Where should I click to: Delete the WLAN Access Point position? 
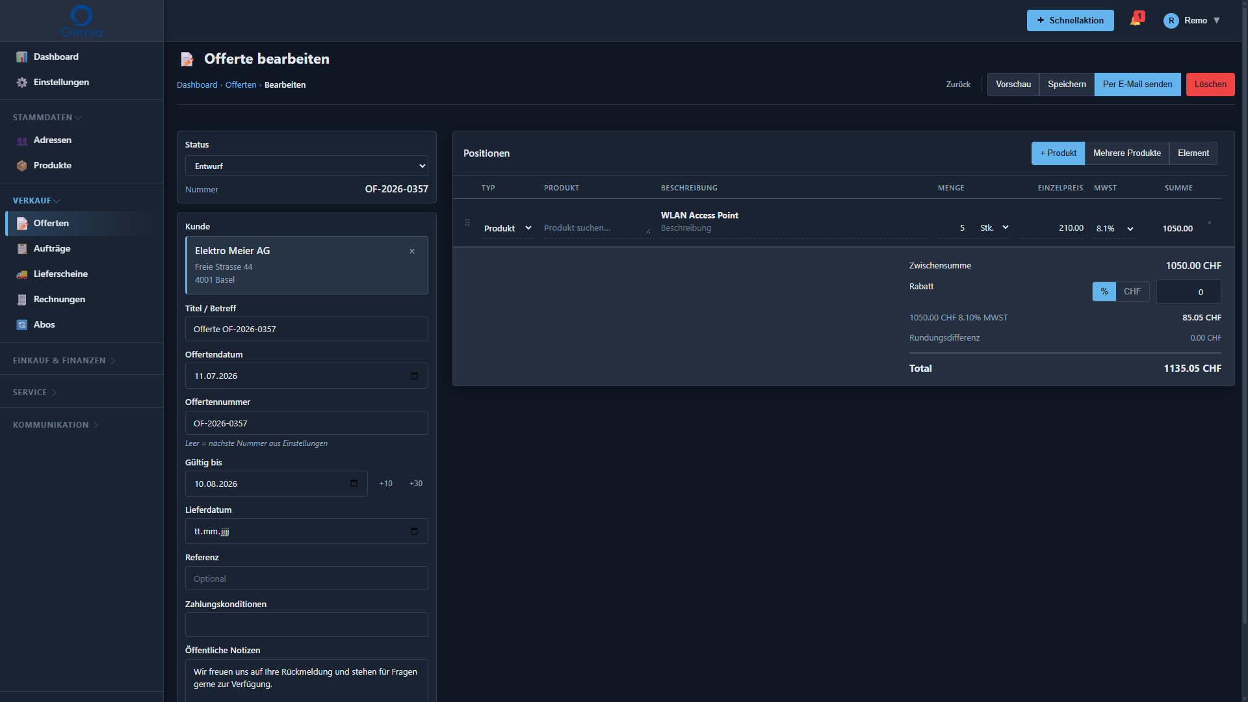point(1210,223)
